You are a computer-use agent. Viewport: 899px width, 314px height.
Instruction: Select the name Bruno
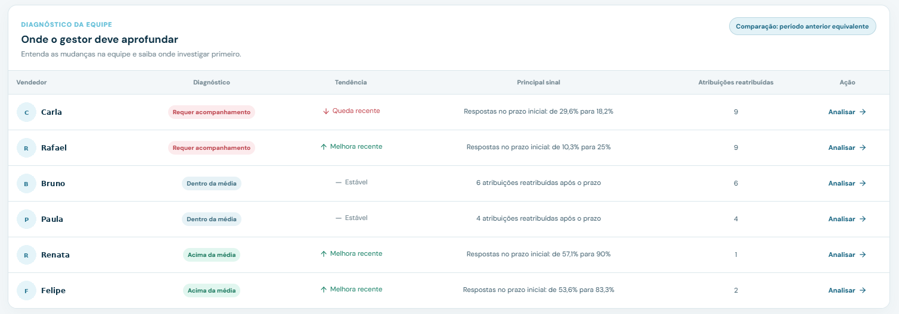[x=53, y=184]
